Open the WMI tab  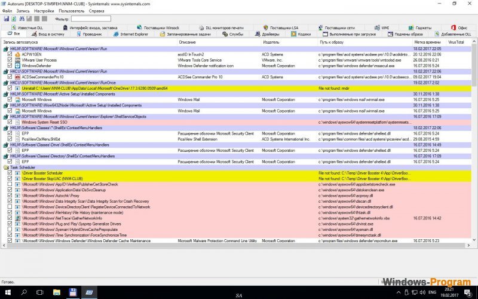coord(381,28)
